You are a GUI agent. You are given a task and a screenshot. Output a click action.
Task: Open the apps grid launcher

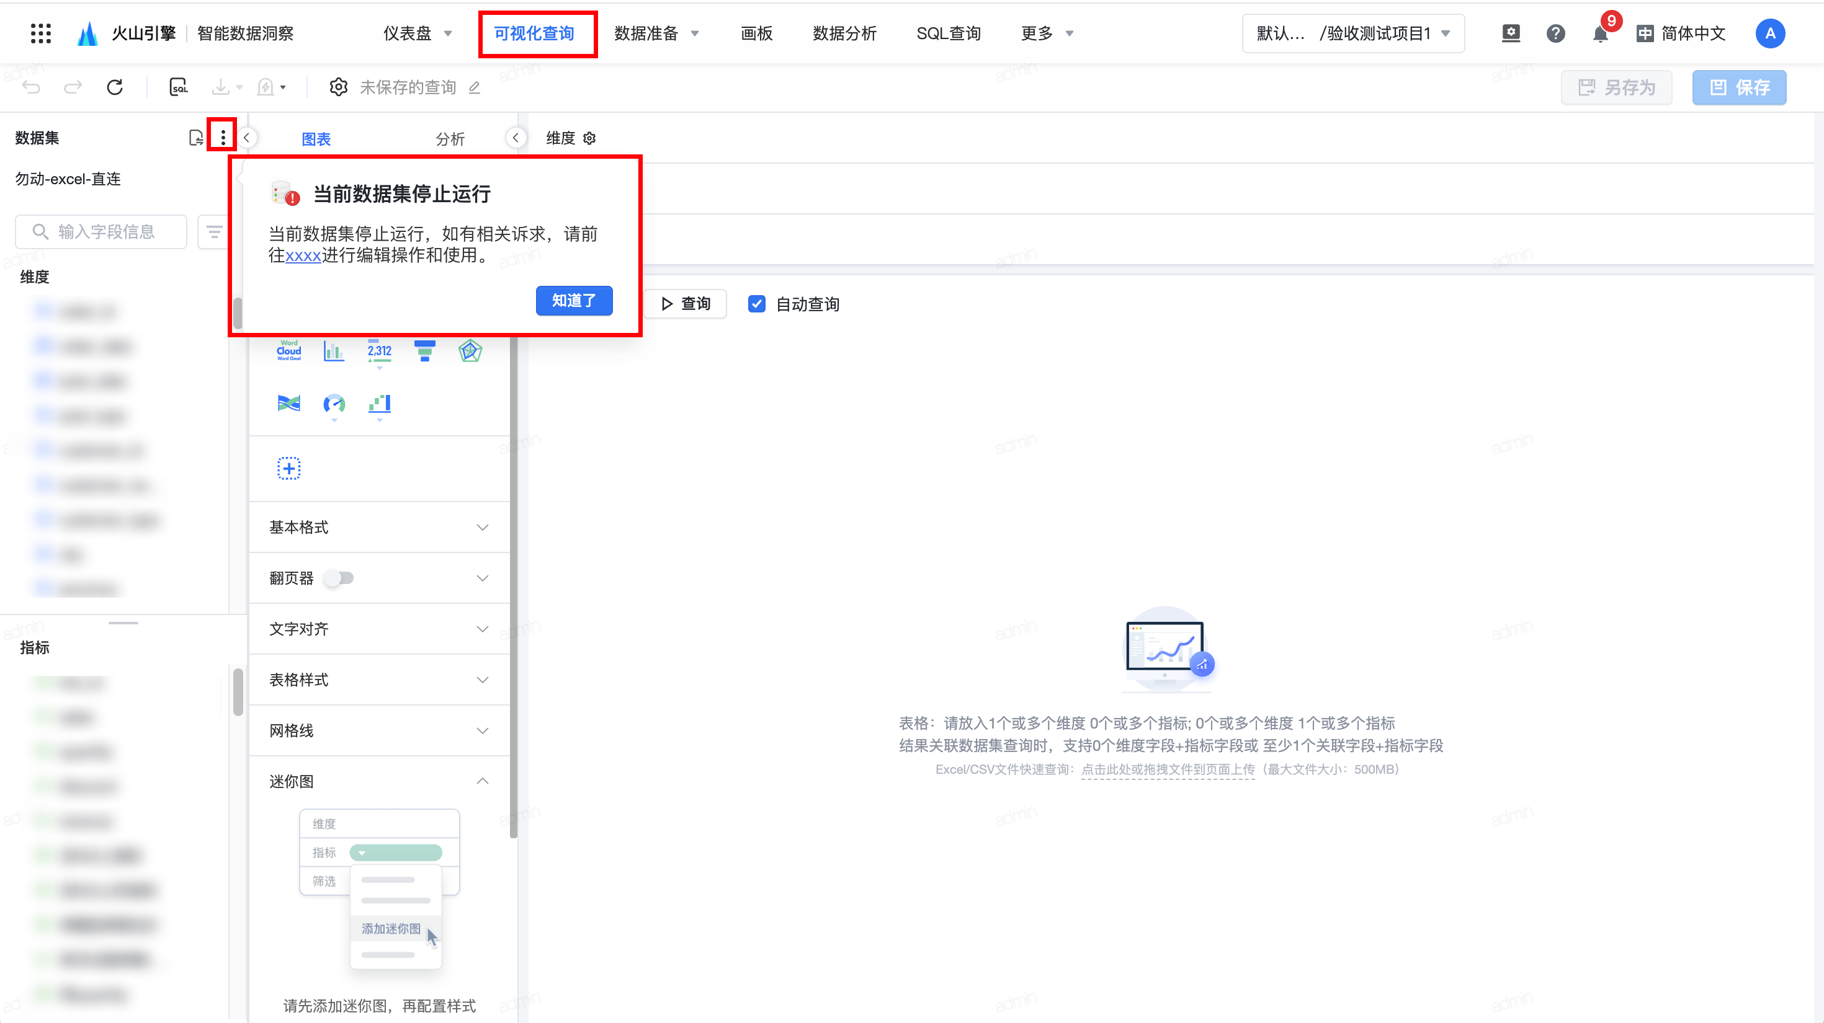click(40, 33)
